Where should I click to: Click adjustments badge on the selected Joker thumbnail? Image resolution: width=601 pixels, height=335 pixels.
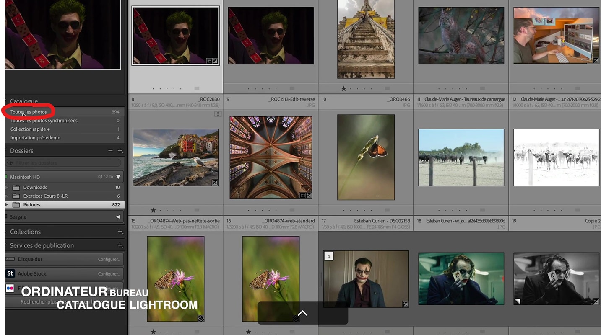click(x=215, y=61)
